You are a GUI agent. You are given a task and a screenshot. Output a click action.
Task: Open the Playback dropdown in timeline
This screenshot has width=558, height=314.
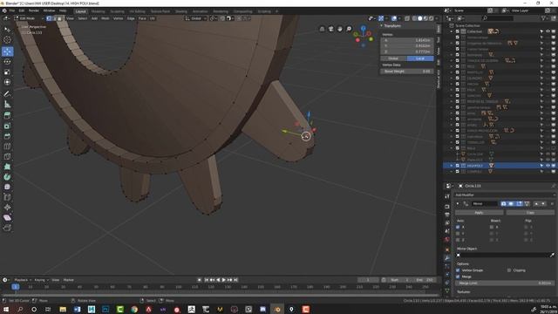point(23,280)
